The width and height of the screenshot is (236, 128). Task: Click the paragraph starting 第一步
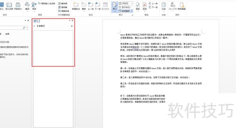[161, 70]
